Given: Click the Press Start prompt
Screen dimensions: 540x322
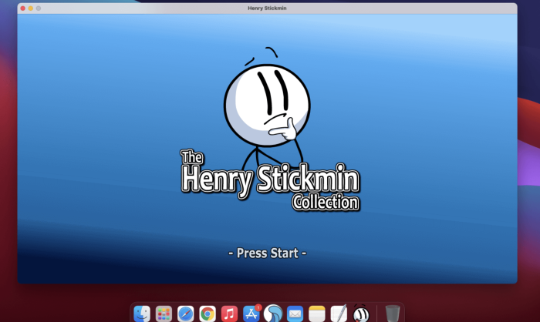Looking at the screenshot, I should 268,253.
